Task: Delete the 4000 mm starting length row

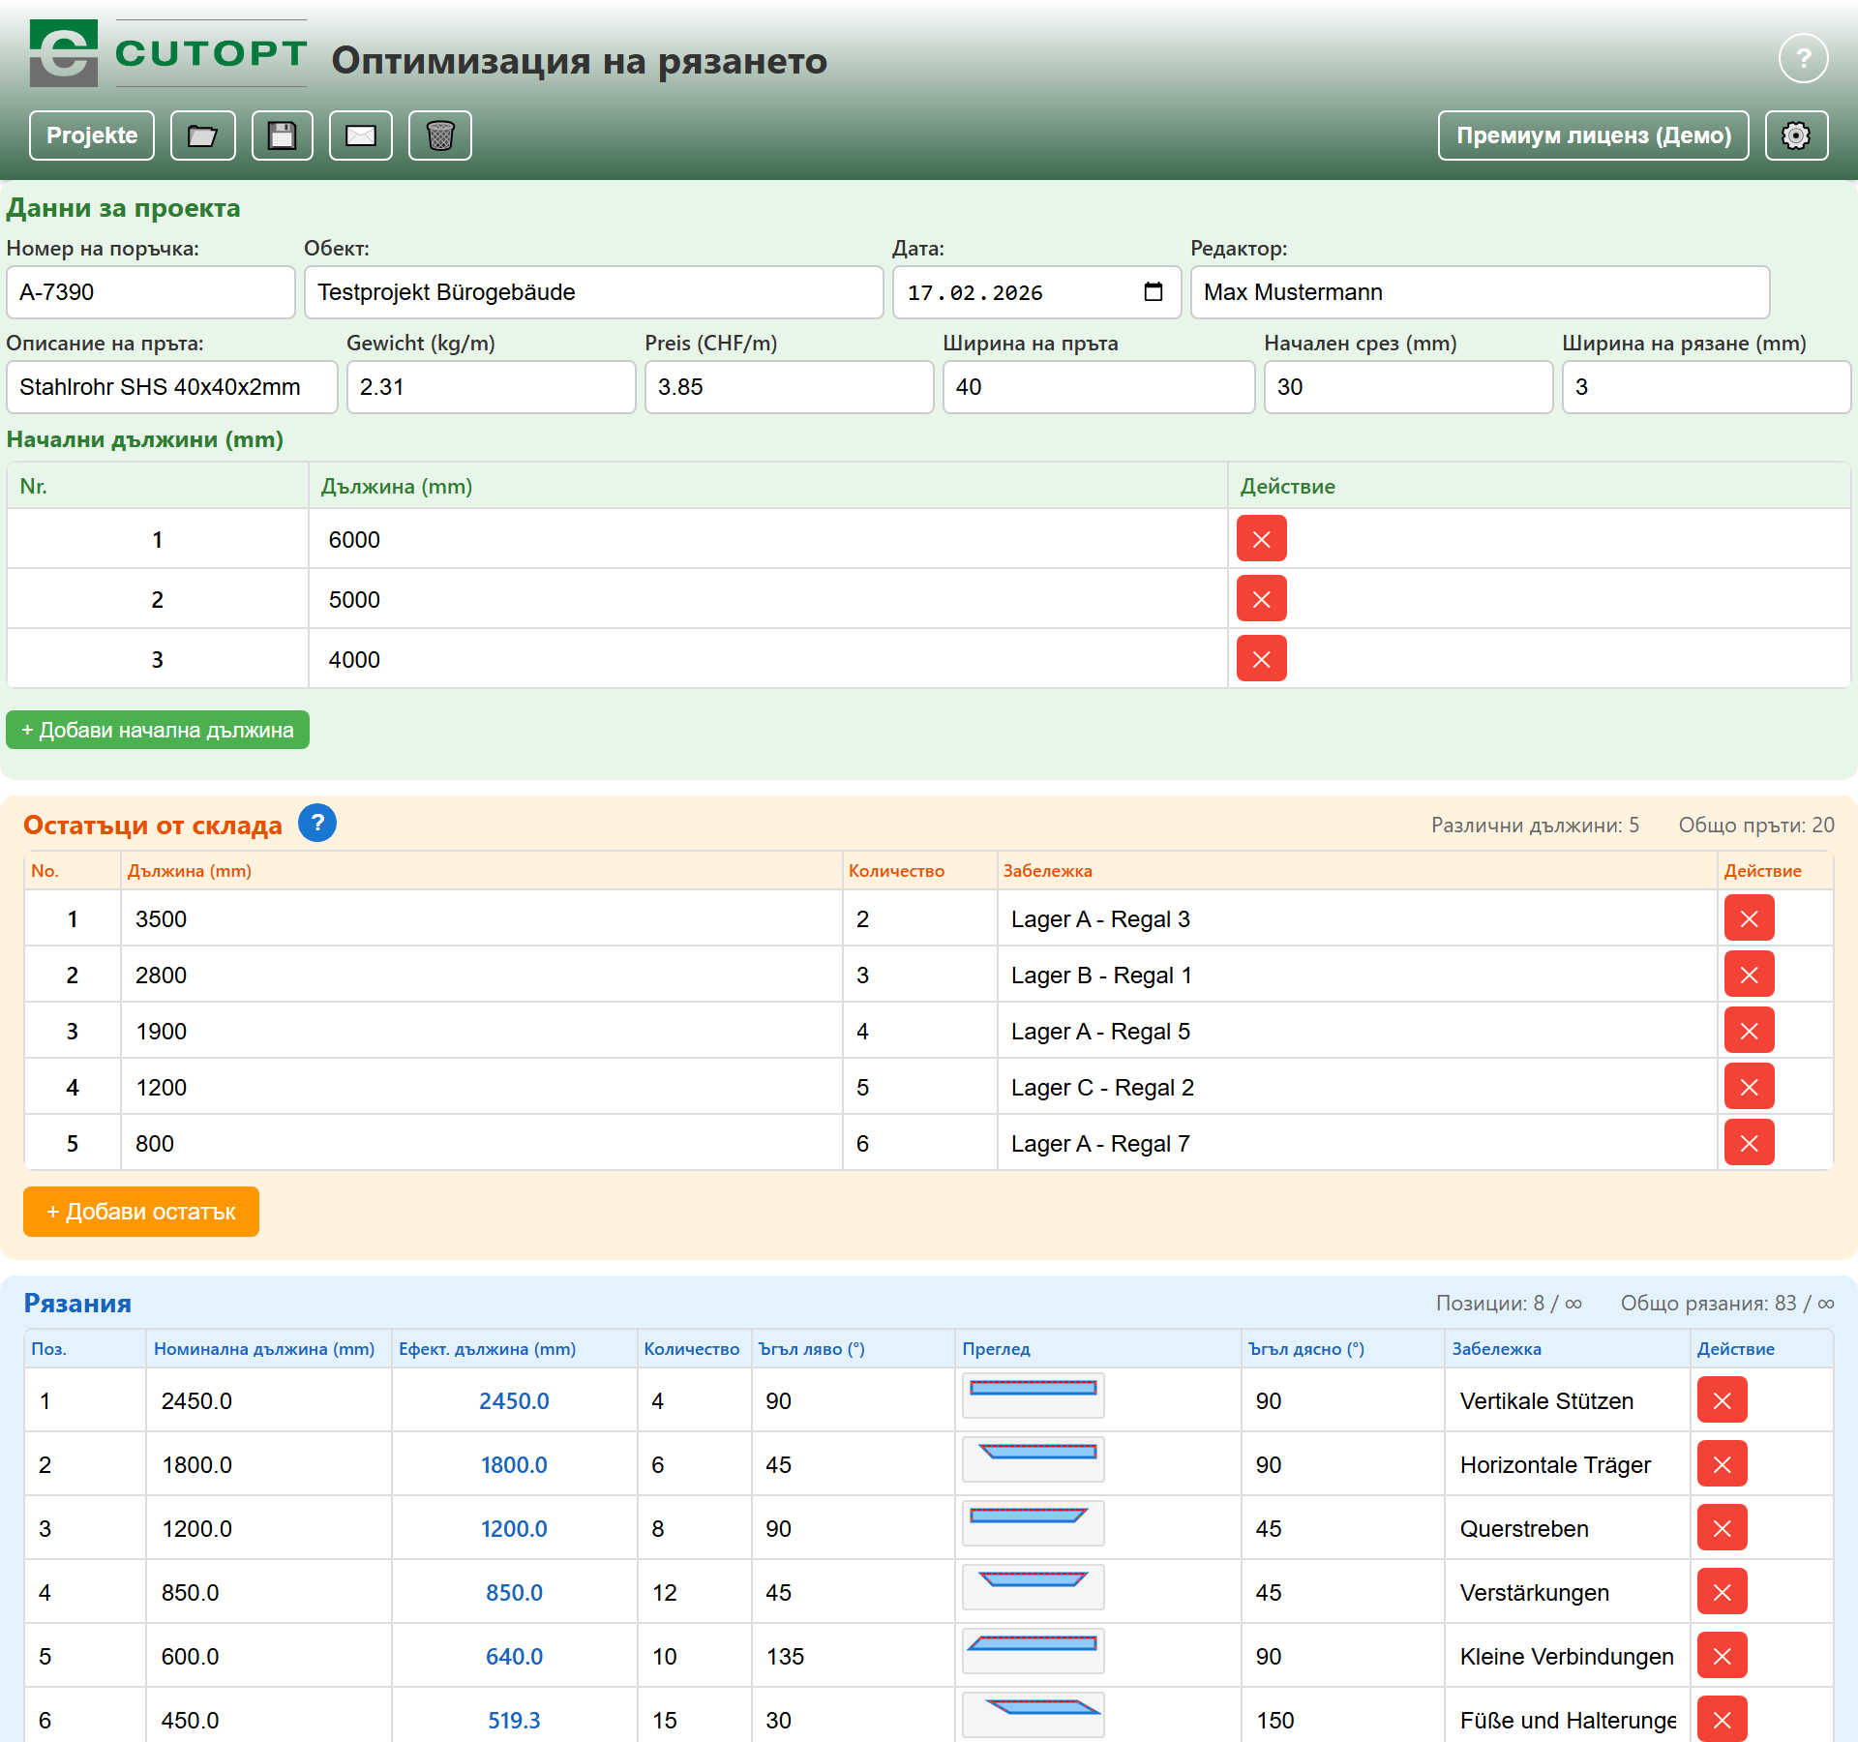Action: coord(1262,659)
